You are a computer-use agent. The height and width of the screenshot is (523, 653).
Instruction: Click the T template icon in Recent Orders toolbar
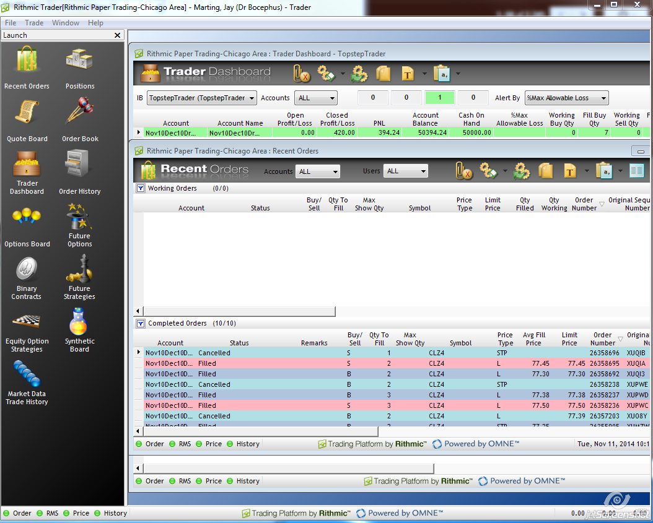[x=570, y=171]
